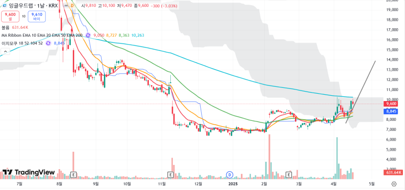
Task: Click the red 9,600 셀 sell button
Action: coord(10,17)
